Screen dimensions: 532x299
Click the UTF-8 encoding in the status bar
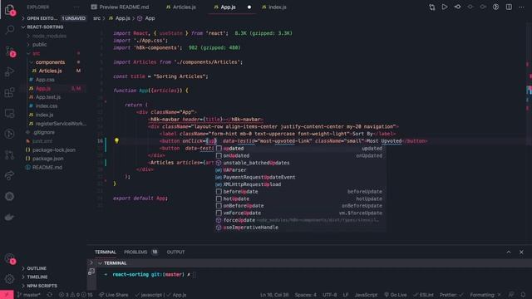click(x=329, y=295)
